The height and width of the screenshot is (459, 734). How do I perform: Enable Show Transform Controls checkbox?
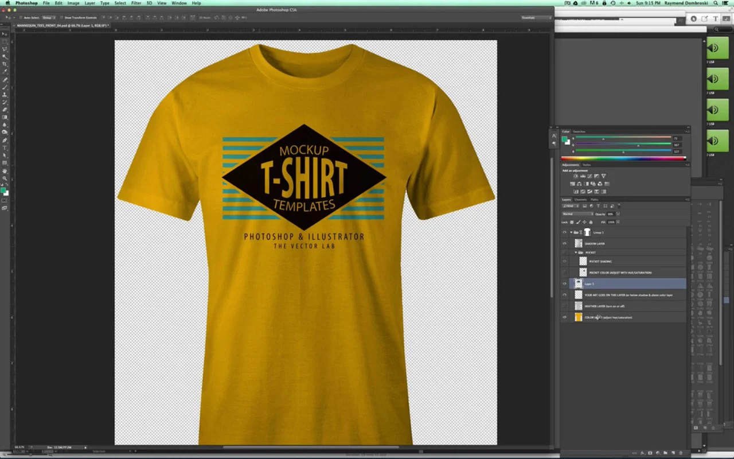[x=61, y=18]
